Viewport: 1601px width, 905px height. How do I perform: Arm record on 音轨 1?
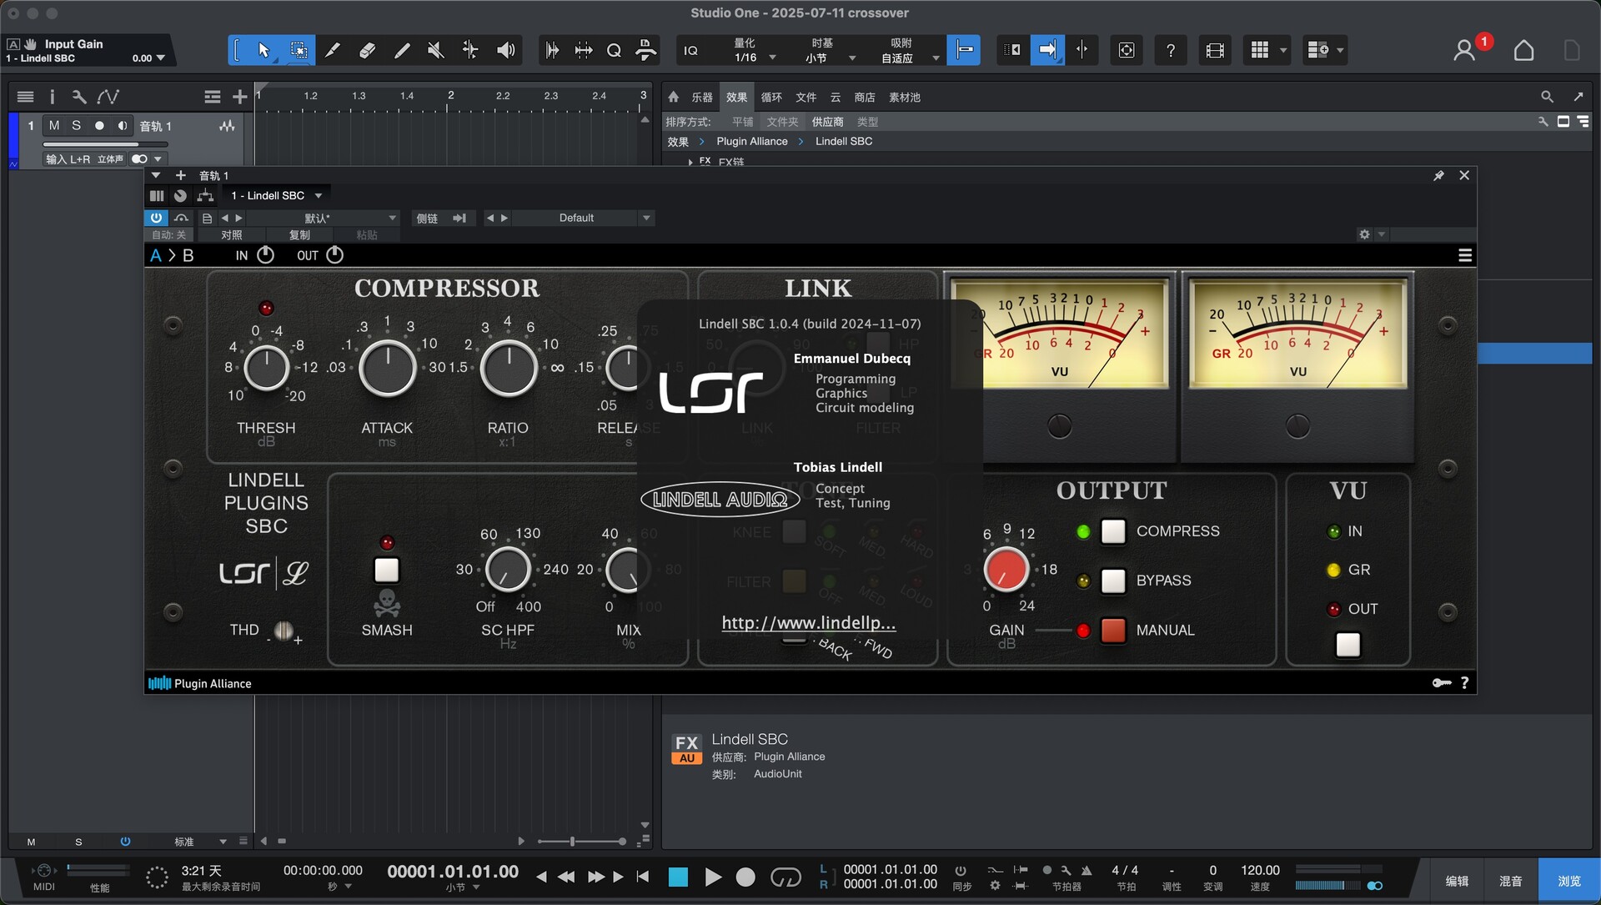[x=99, y=126]
